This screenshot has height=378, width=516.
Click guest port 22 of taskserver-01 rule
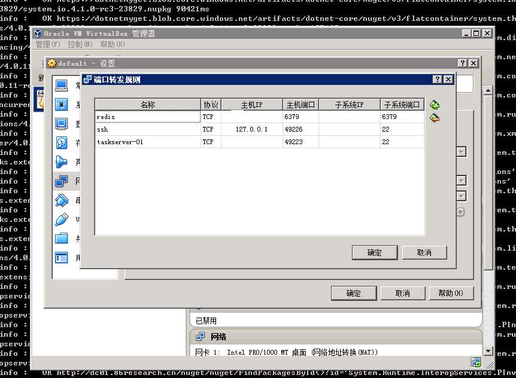(402, 142)
